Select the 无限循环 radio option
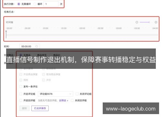This screenshot has height=117, width=162. (x=19, y=4)
